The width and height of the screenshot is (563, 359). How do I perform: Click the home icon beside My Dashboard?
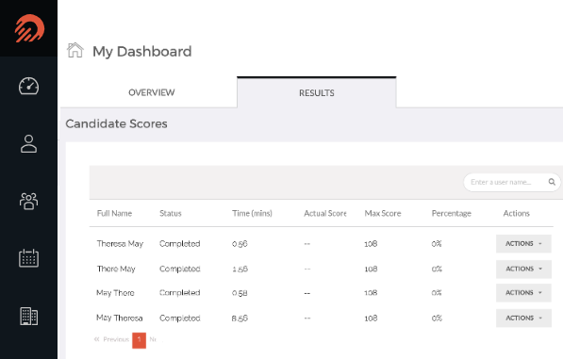coord(75,50)
